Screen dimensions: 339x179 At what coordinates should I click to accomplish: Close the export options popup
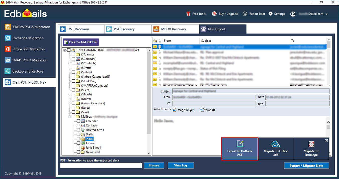[326, 141]
